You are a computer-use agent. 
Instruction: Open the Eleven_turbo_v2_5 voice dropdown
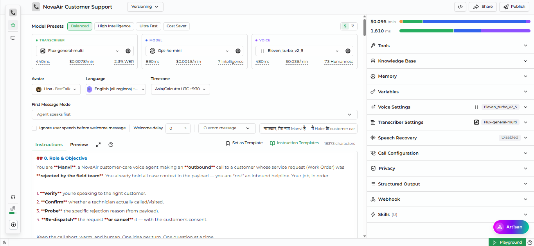(x=298, y=51)
